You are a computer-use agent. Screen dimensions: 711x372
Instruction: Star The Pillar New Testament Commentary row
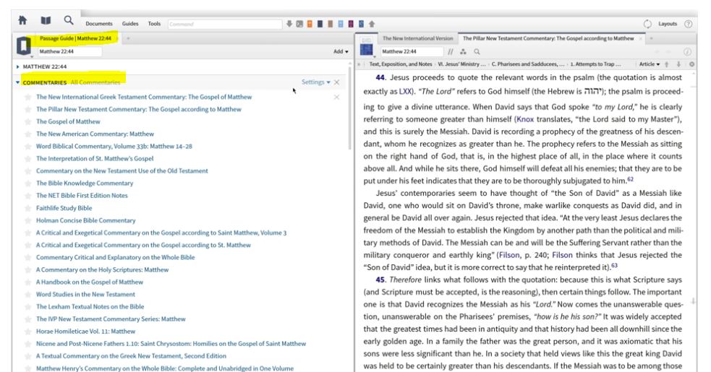[28, 109]
